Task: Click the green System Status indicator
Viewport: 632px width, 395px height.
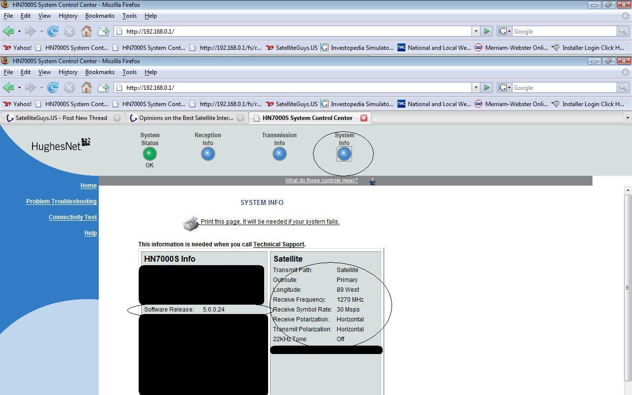Action: point(150,154)
